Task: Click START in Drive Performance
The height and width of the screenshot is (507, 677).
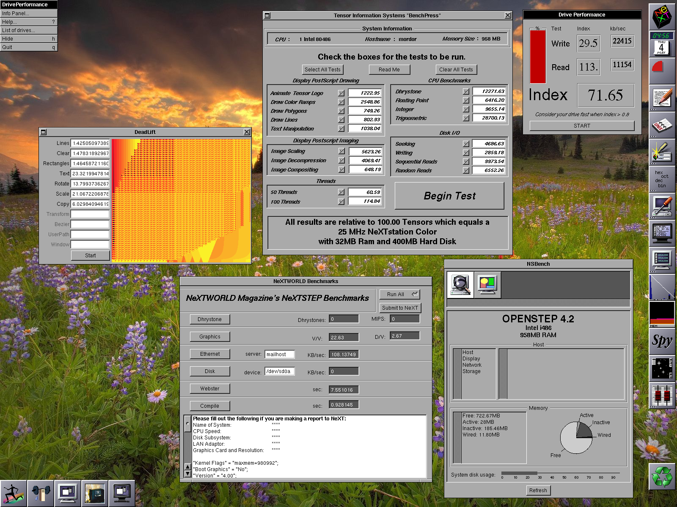Action: (582, 126)
